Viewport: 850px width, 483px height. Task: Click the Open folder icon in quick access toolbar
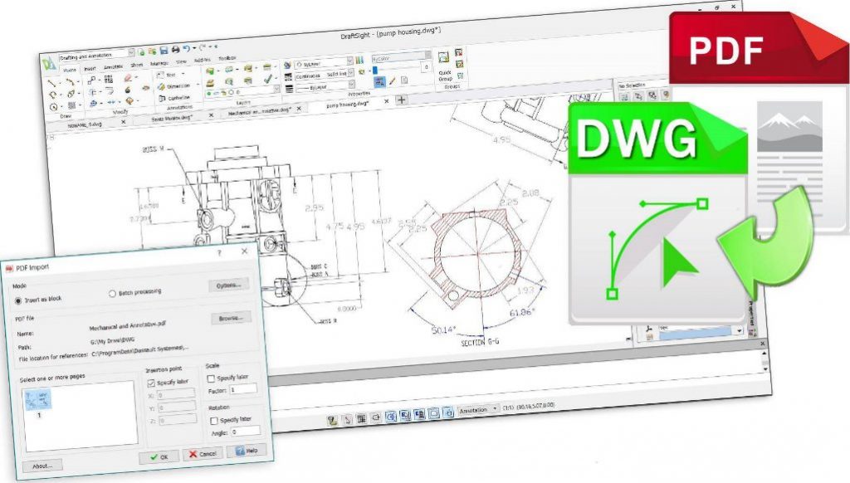153,51
